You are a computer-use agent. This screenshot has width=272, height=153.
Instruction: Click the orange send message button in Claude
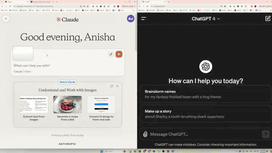[119, 54]
